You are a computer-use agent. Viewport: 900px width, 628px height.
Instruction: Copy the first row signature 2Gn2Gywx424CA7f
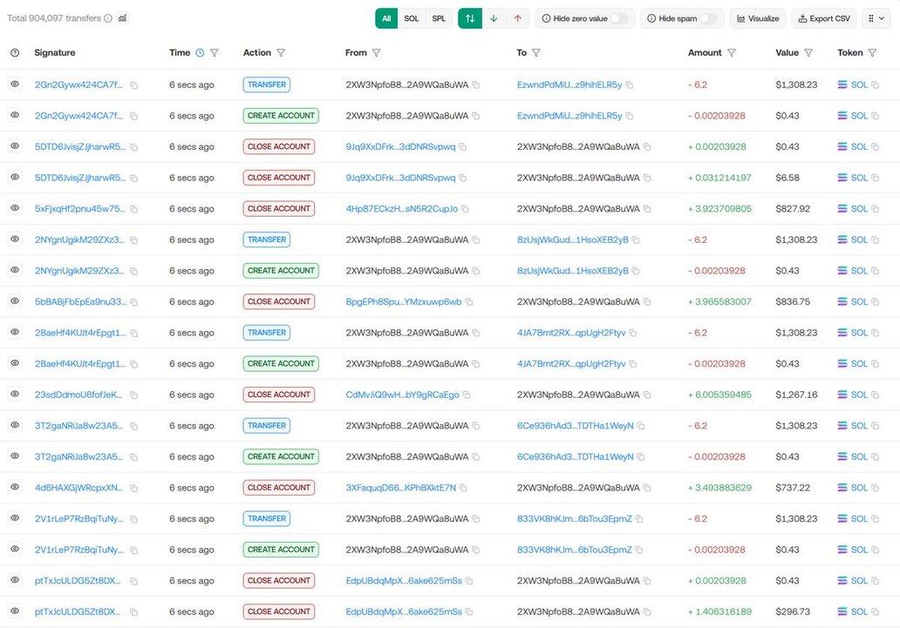[133, 85]
